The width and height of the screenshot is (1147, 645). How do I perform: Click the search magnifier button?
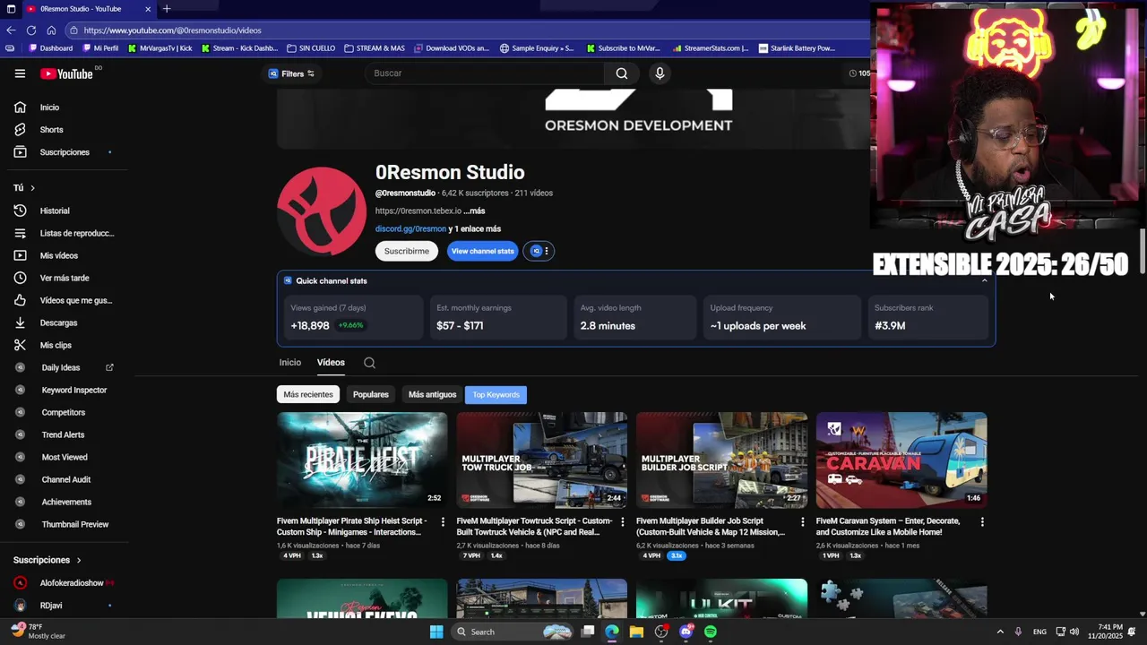tap(622, 73)
